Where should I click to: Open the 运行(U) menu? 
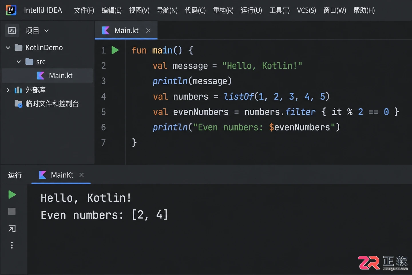tap(251, 11)
